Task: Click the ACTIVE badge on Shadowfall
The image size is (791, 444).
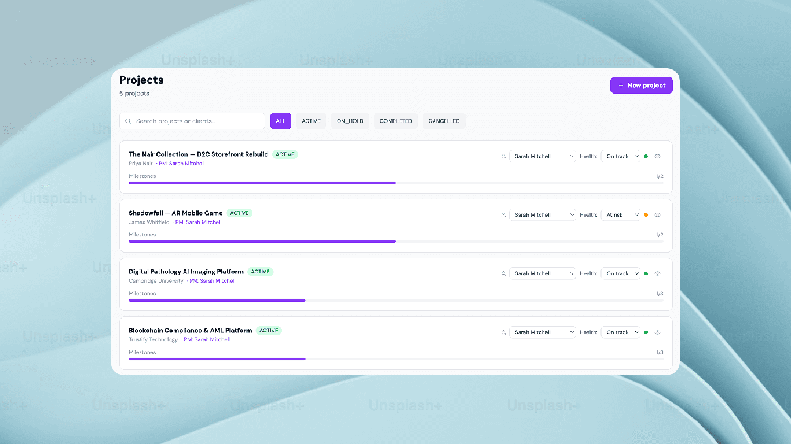Action: click(x=239, y=213)
